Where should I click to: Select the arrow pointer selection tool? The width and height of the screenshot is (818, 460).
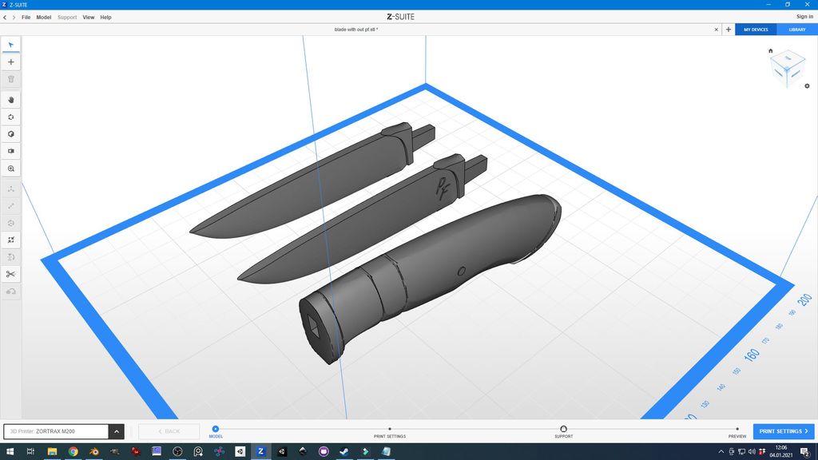pyautogui.click(x=11, y=45)
